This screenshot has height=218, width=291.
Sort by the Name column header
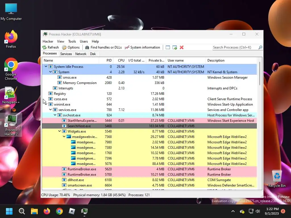[x=70, y=60]
